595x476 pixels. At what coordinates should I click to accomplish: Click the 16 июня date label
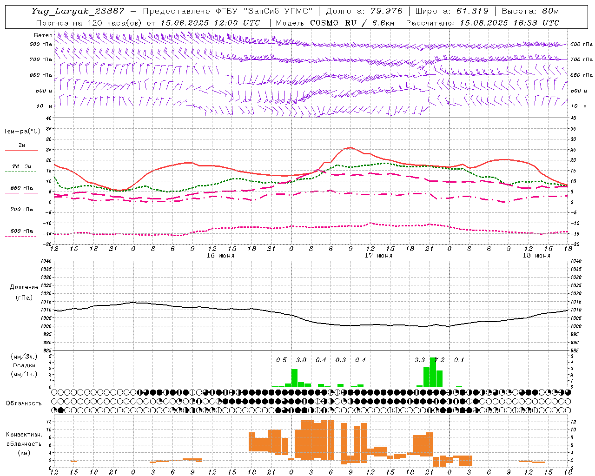point(220,256)
